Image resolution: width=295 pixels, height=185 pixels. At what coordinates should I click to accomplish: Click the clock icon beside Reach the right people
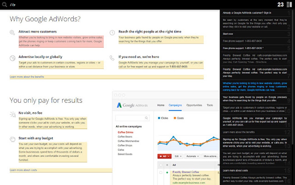click(x=112, y=32)
